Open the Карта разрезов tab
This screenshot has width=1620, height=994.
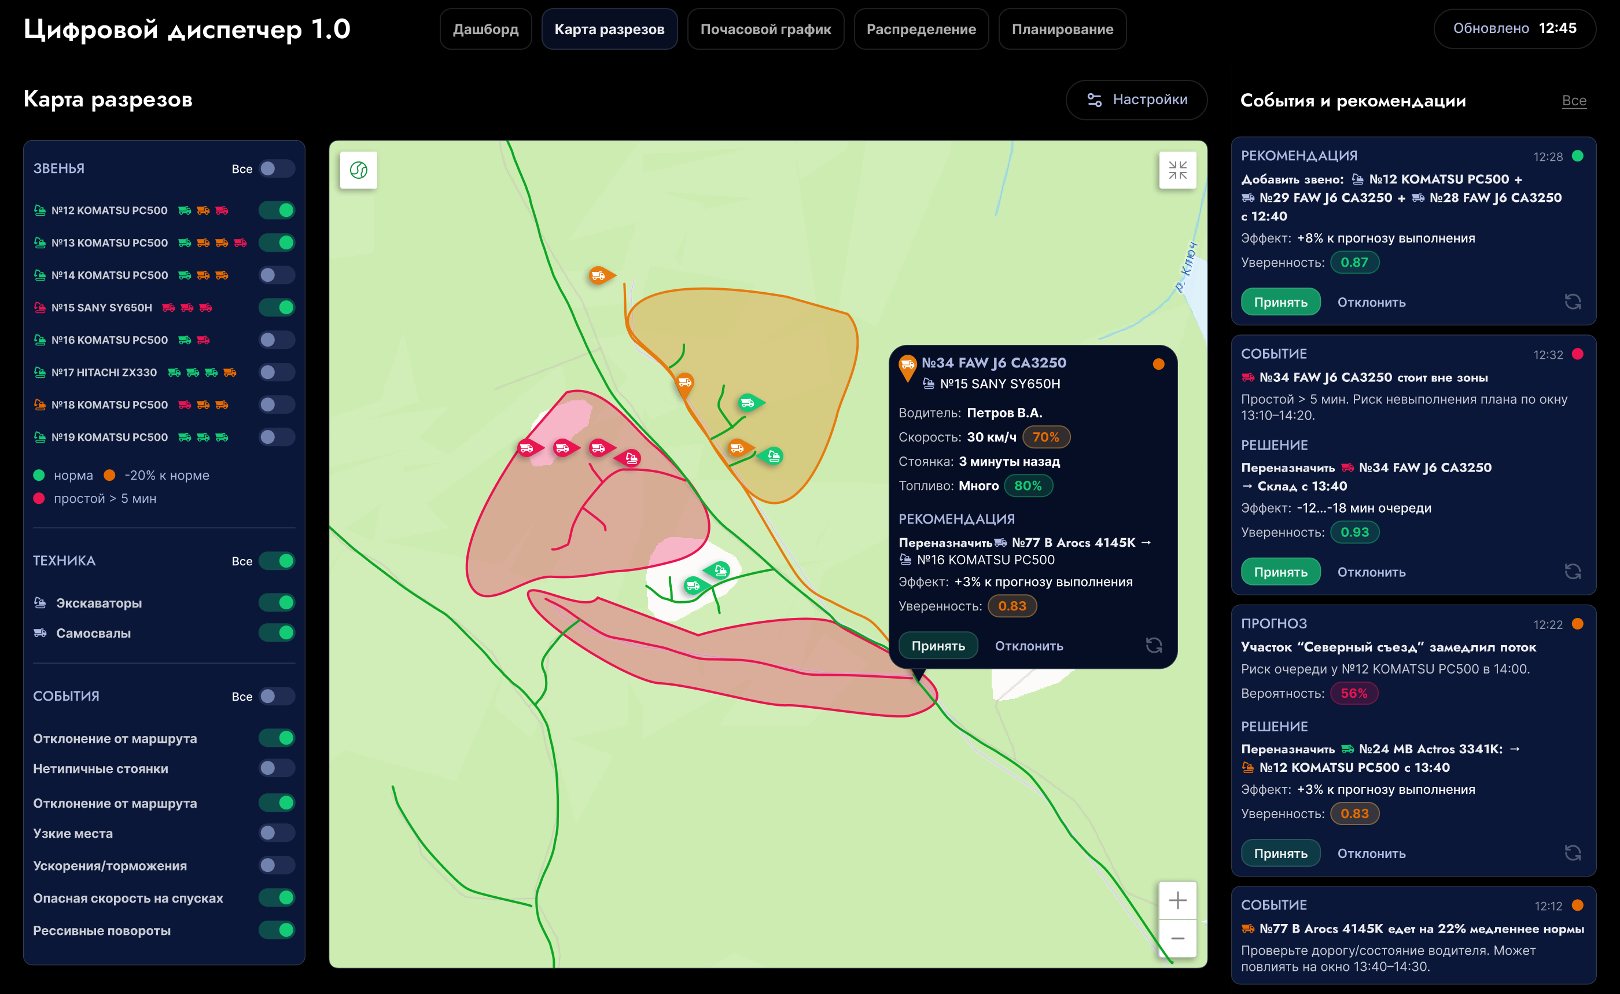coord(609,29)
